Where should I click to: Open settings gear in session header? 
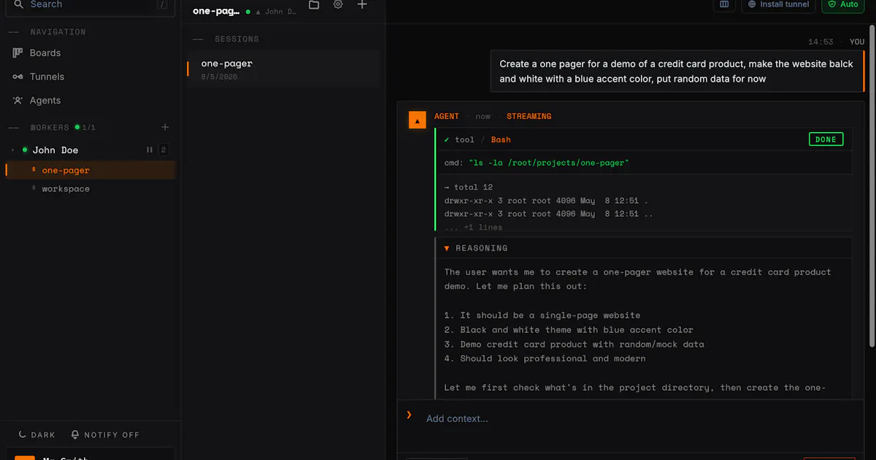coord(338,4)
